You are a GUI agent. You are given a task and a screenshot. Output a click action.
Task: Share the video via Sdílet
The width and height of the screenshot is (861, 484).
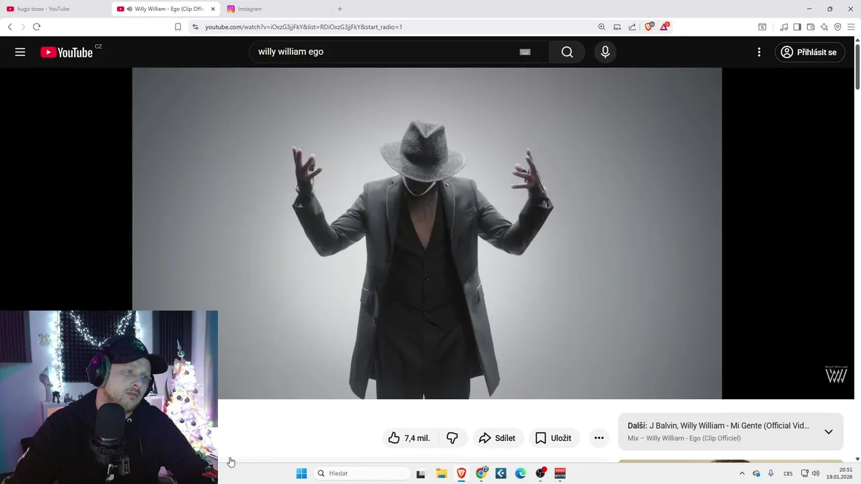[497, 438]
